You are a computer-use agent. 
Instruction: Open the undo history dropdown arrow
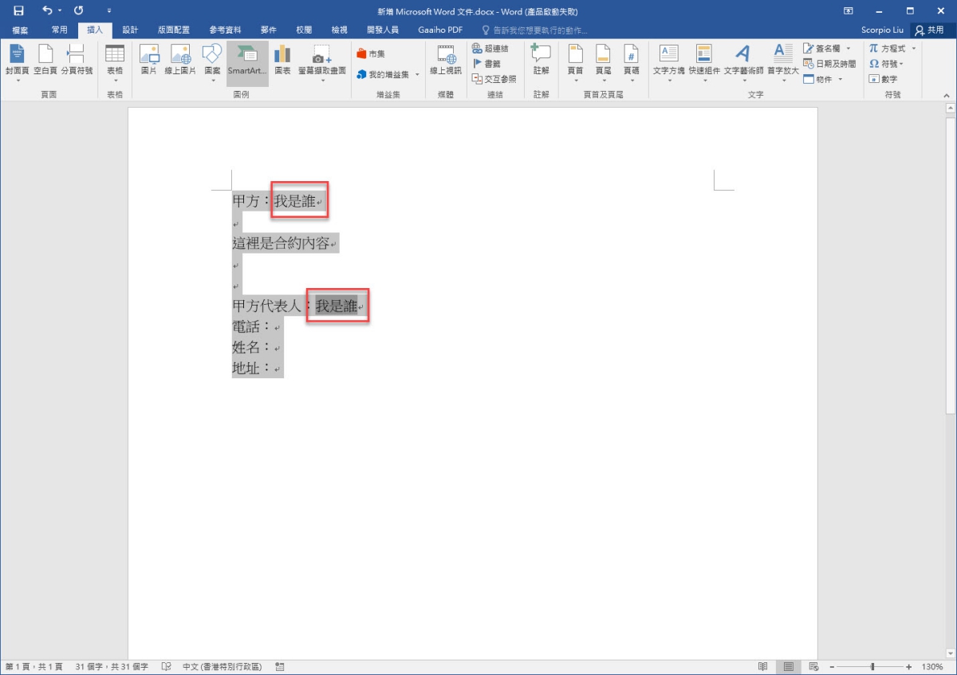(60, 11)
